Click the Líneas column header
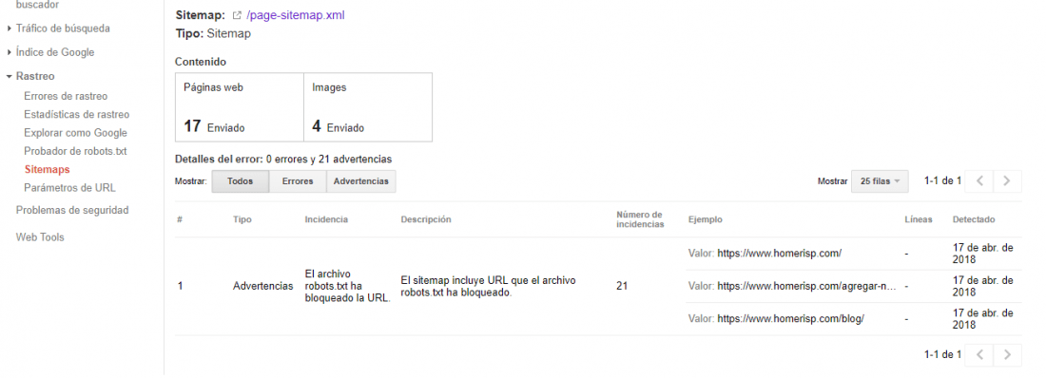The image size is (1046, 378). pos(919,219)
